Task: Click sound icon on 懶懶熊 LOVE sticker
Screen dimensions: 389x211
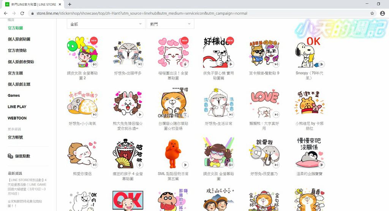Action: [276, 115]
